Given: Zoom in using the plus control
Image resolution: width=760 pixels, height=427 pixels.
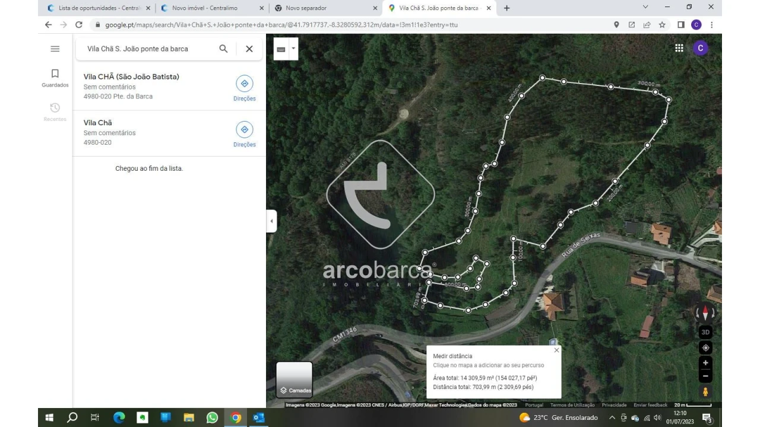Looking at the screenshot, I should [705, 362].
